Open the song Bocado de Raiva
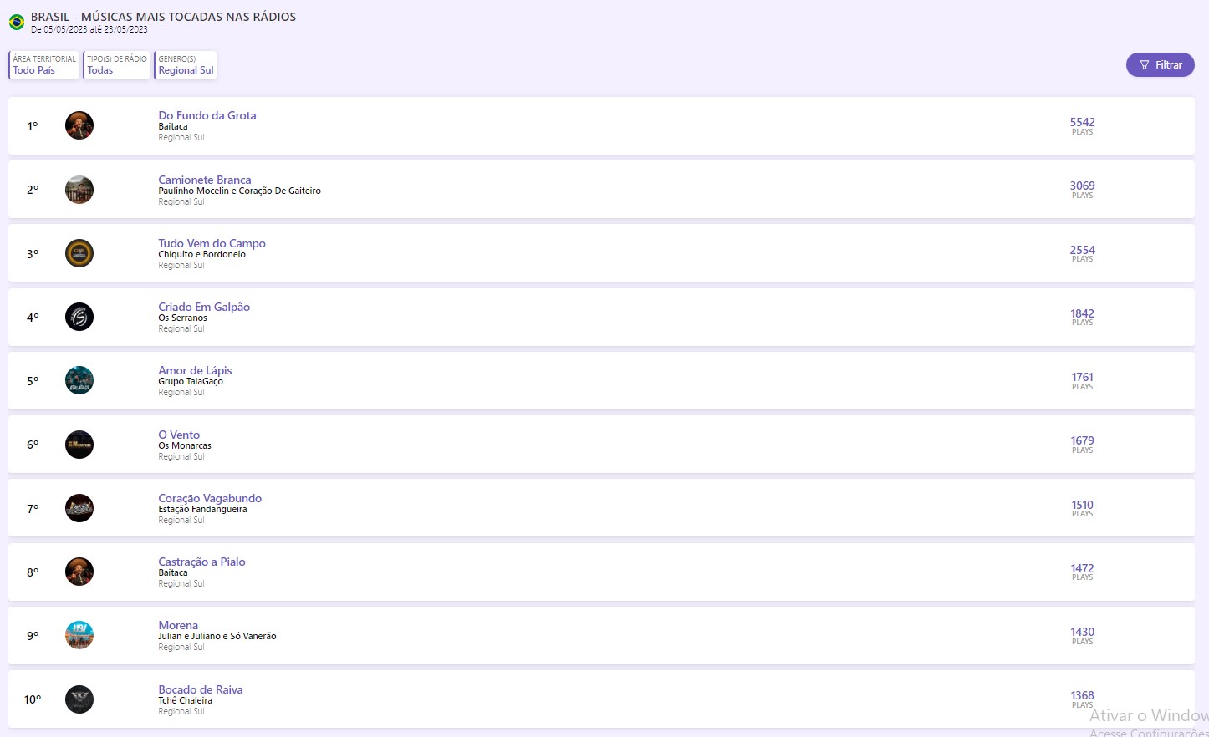The width and height of the screenshot is (1209, 737). (x=201, y=689)
